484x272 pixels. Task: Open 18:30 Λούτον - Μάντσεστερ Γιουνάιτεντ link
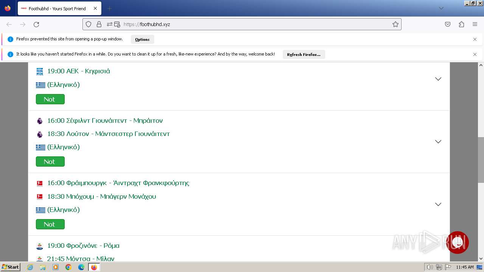(x=109, y=134)
